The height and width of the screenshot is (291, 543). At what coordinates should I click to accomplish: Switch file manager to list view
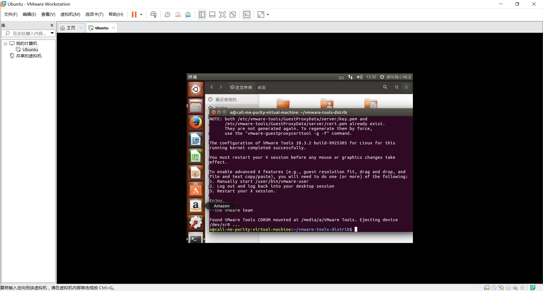click(397, 87)
